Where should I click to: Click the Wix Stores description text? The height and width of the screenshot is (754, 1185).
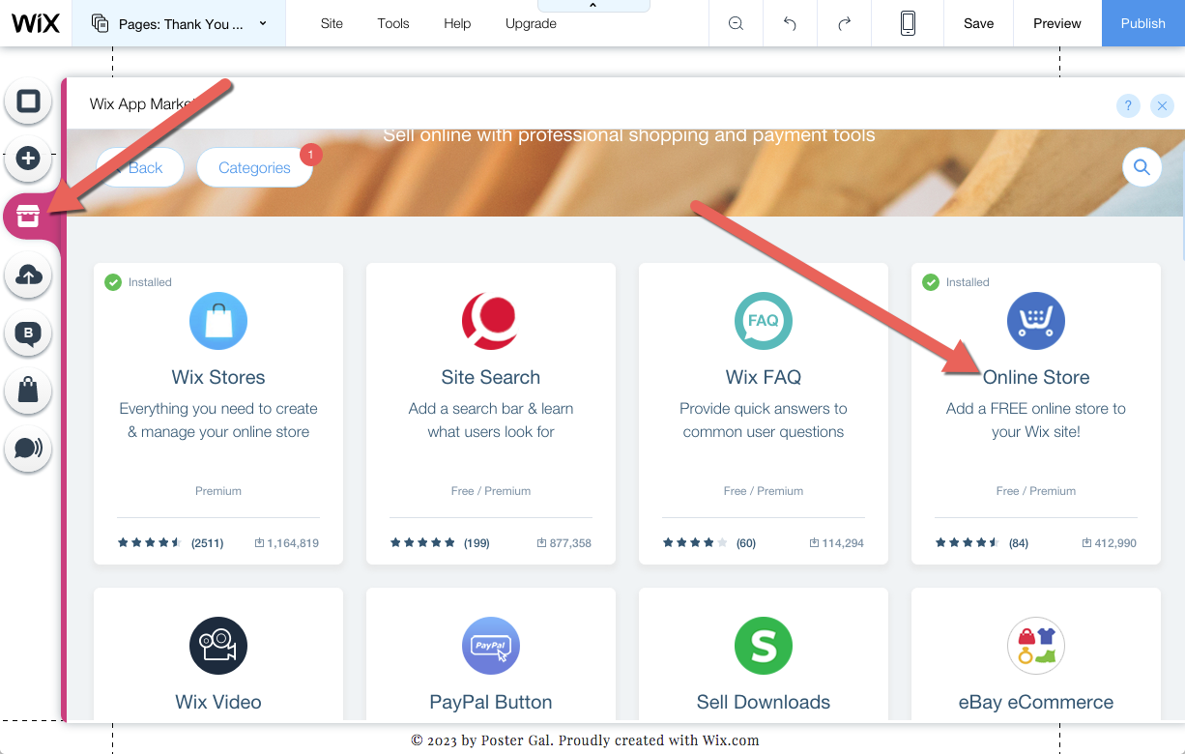[x=218, y=420]
